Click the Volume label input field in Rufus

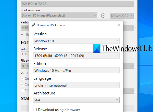(25, 54)
